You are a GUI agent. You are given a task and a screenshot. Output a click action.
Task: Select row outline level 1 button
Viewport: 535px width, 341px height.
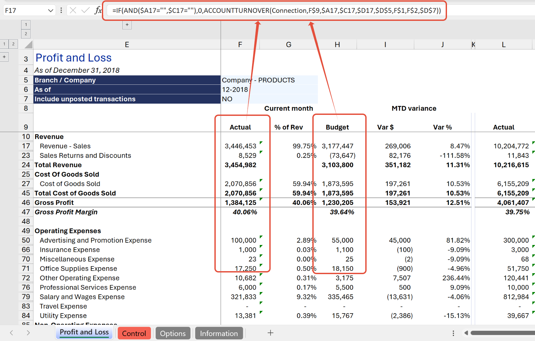pos(4,44)
